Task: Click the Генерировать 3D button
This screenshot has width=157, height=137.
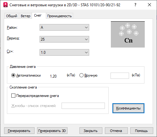Action: 52,131
